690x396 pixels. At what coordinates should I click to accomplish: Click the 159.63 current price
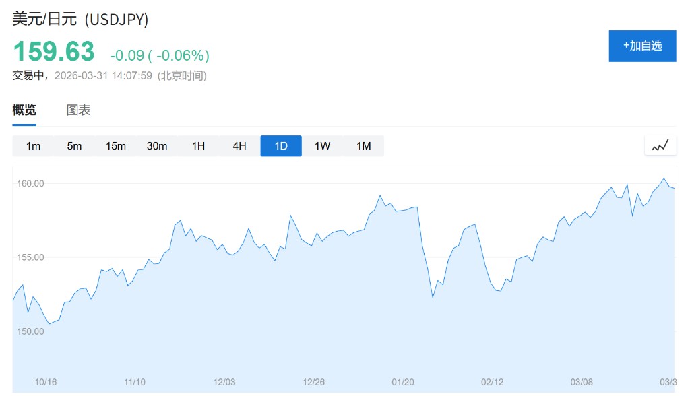tap(54, 52)
